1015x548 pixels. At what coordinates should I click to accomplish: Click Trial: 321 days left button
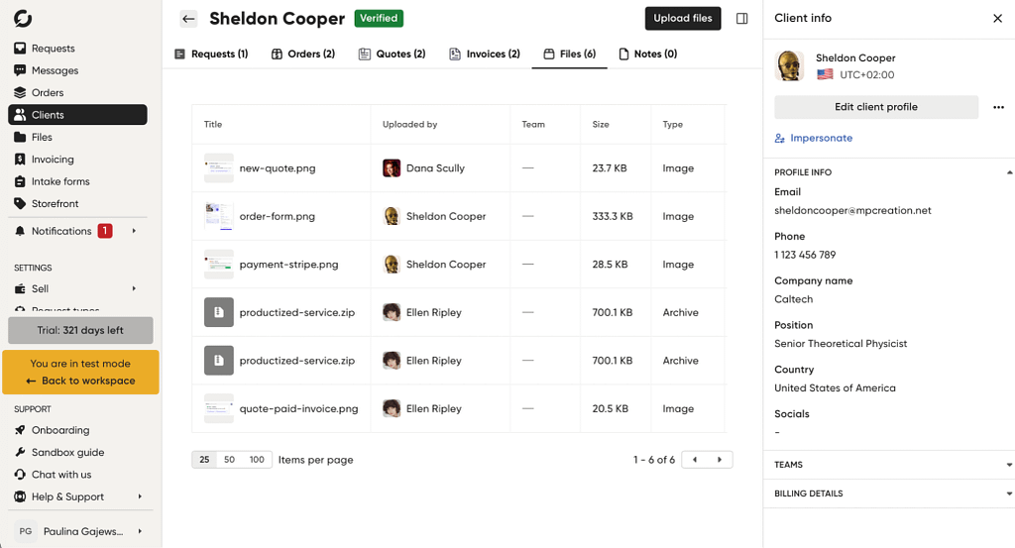tap(81, 331)
